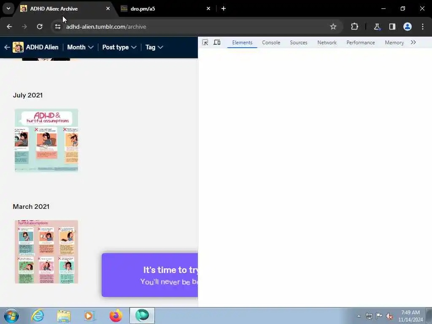Go forward in browser history
This screenshot has height=324, width=432.
pos(24,27)
